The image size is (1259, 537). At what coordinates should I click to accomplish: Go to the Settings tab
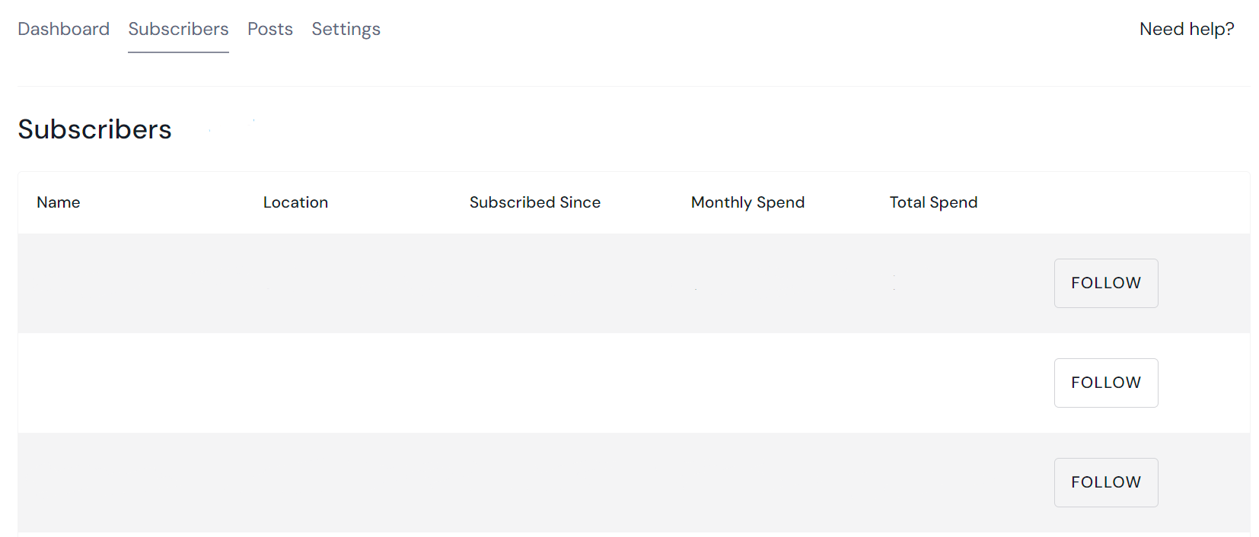pos(346,29)
